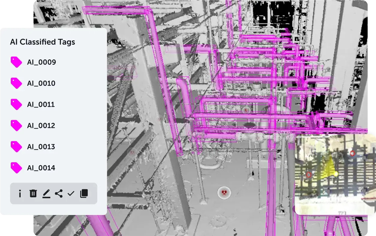The width and height of the screenshot is (376, 236).
Task: Click the left red circle on minimap
Action: click(x=309, y=175)
